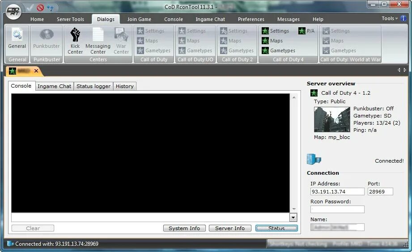Click the server computer icon near Connected!

pyautogui.click(x=314, y=159)
